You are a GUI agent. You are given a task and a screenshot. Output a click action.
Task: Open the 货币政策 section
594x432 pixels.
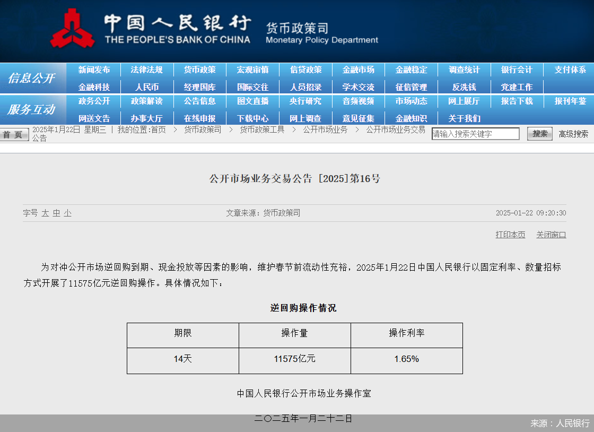tap(200, 70)
